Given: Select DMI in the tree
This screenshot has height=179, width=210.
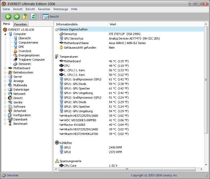Looking at the screenshot, I should pyautogui.click(x=21, y=47).
